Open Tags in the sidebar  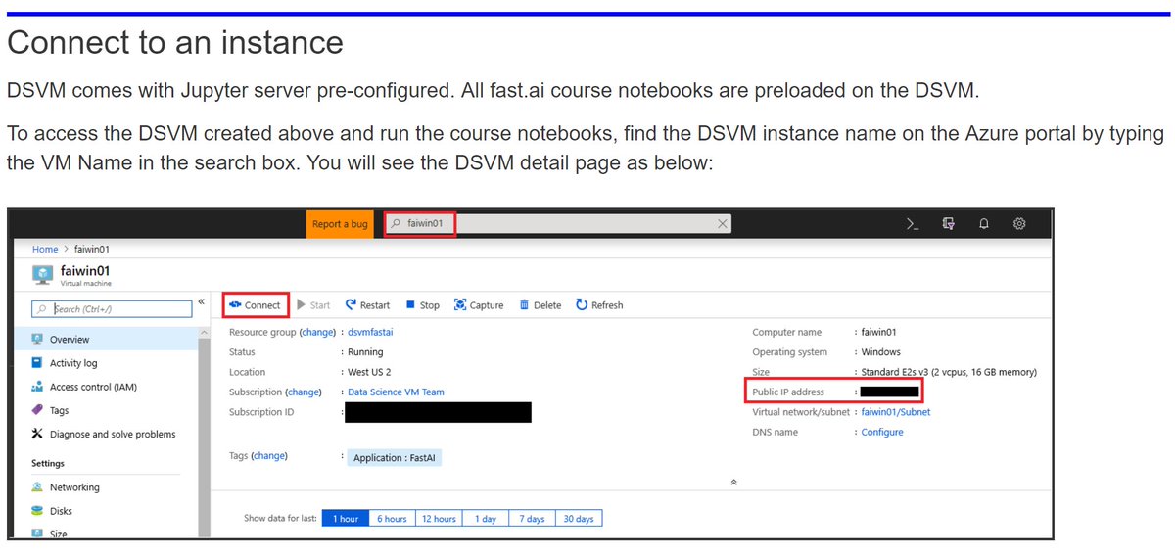click(59, 411)
